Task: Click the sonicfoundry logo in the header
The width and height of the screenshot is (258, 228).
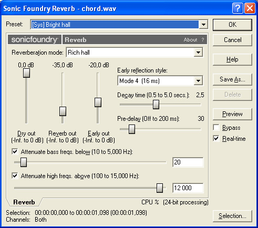Action: click(35, 39)
